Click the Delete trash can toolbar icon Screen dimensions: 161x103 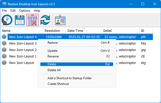[x=32, y=20]
